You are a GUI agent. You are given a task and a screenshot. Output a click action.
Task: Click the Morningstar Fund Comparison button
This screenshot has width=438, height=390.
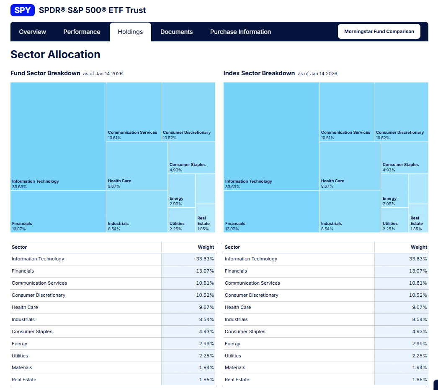click(x=379, y=31)
